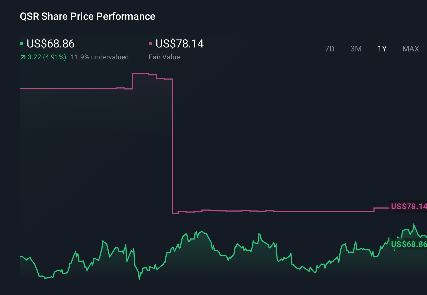Switch to the 7D time range
Viewport: 427px width, 295px height.
click(330, 49)
